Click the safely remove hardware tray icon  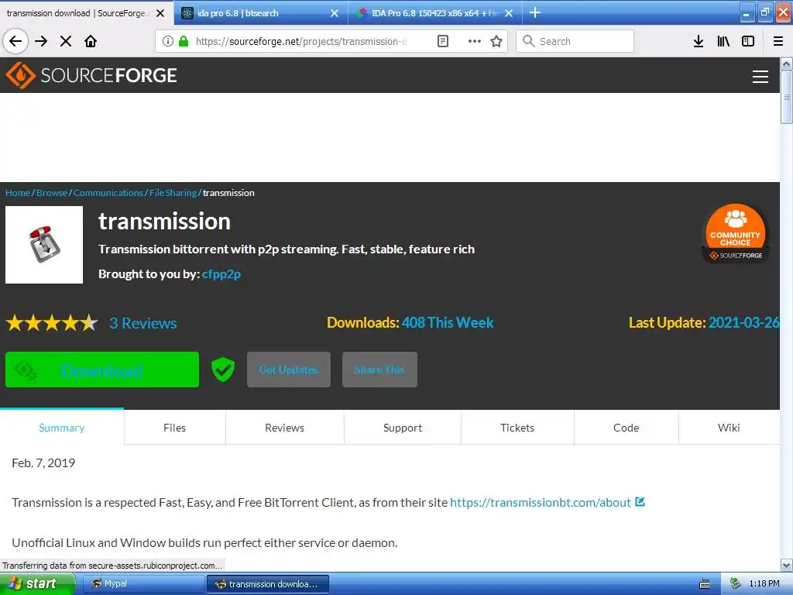point(736,584)
